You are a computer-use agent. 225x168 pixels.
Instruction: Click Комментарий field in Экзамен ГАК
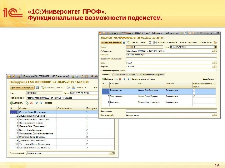pos(171,111)
